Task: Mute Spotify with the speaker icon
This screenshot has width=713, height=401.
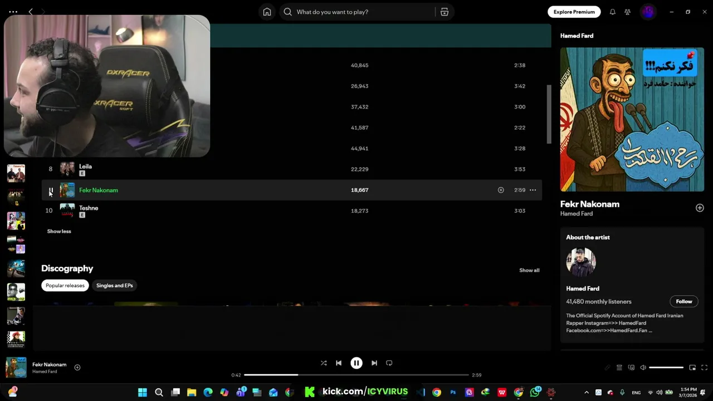Action: coord(643,368)
